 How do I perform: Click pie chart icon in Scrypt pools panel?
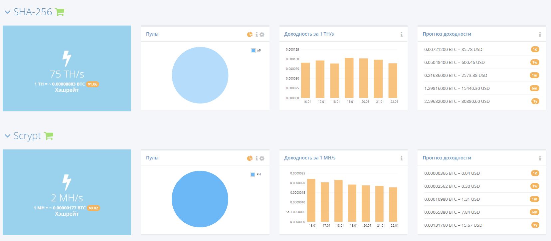[x=250, y=158]
